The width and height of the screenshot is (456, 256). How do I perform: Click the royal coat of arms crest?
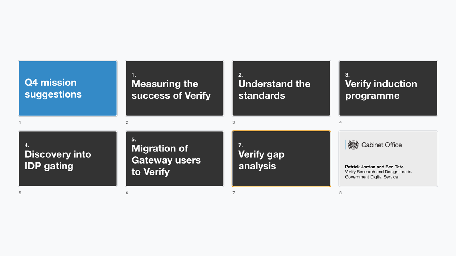(353, 145)
